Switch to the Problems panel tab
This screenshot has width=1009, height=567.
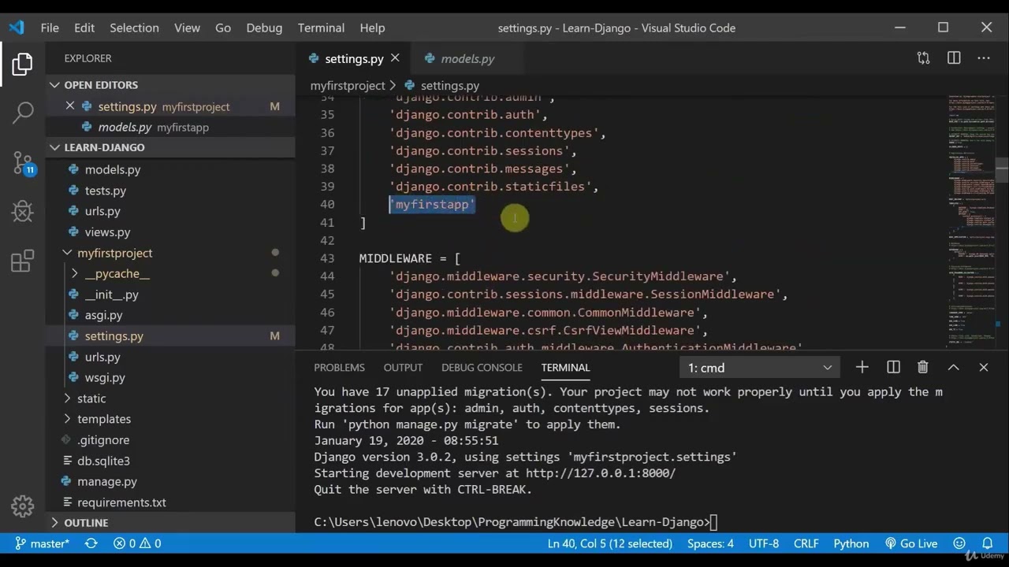[339, 368]
